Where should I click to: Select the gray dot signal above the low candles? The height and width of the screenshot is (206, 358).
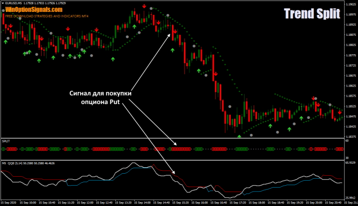pyautogui.click(x=230, y=106)
